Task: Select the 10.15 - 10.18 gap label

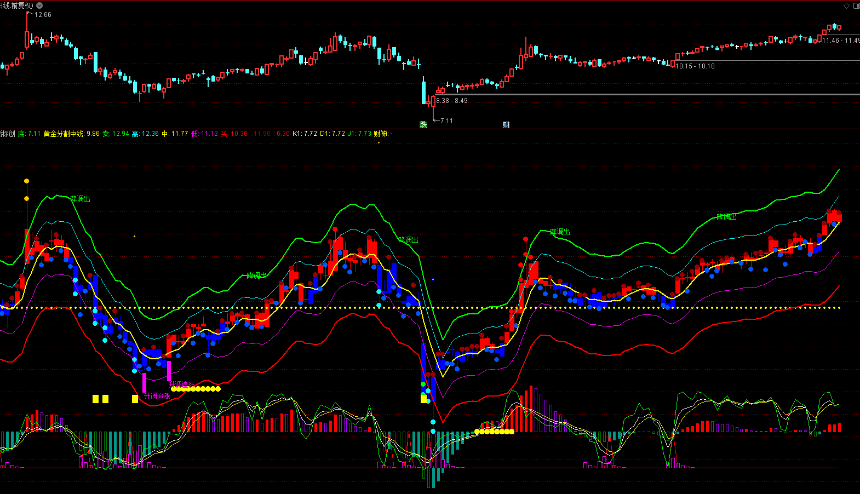Action: click(x=695, y=66)
